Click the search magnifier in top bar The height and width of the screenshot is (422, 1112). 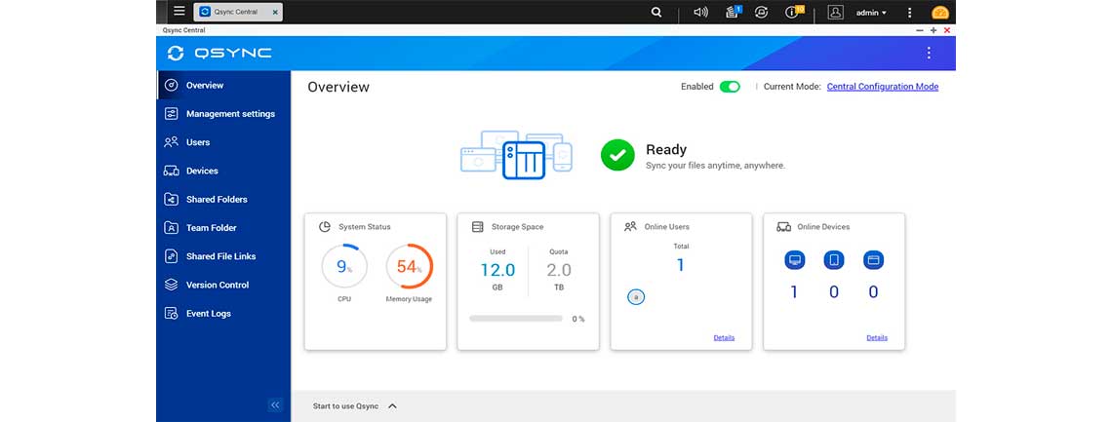[x=656, y=13]
